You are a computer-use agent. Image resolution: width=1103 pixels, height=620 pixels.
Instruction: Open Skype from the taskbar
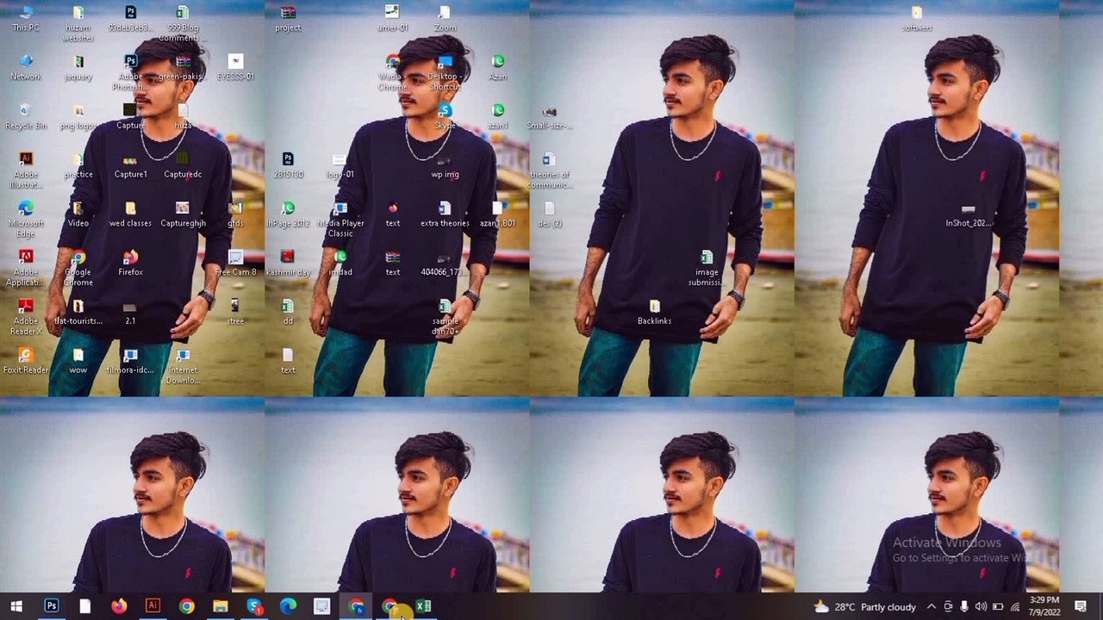254,606
